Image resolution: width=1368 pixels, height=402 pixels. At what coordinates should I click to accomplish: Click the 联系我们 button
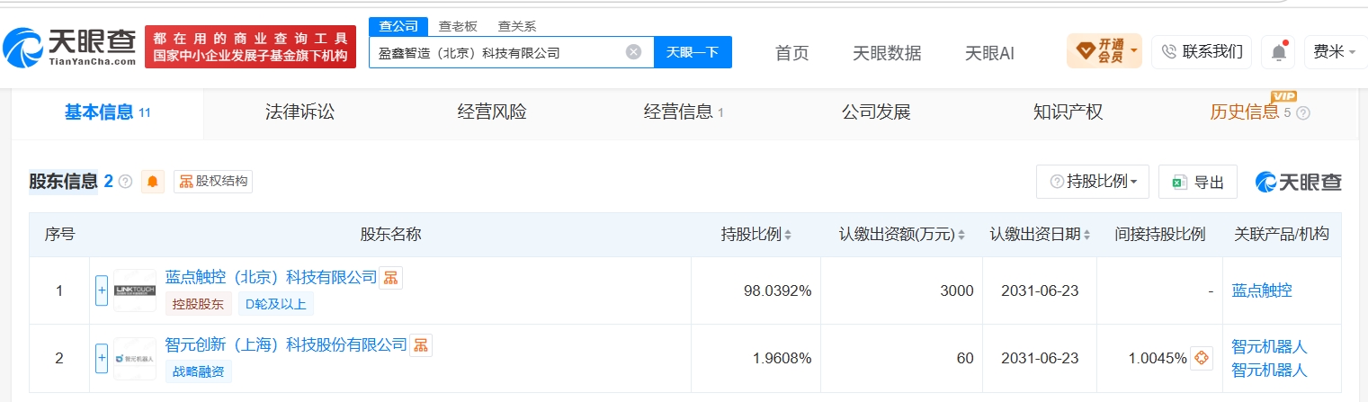(x=1202, y=52)
